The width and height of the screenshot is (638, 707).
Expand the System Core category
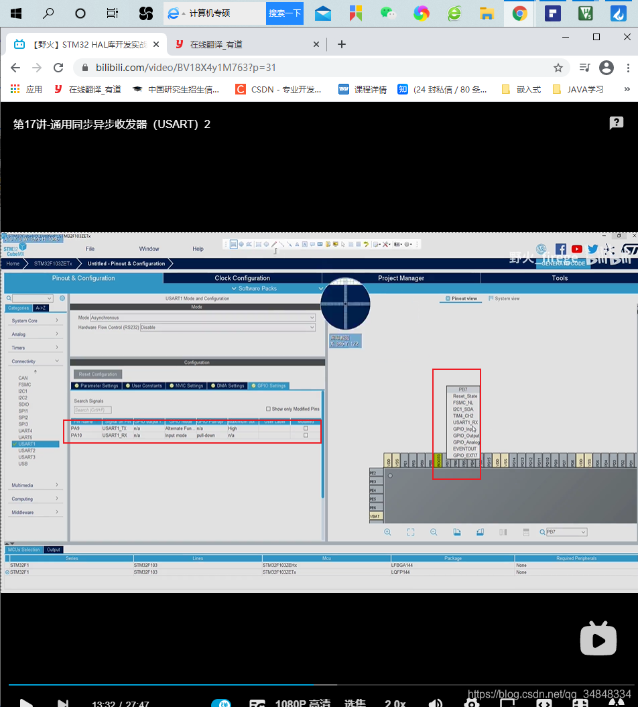click(x=35, y=320)
